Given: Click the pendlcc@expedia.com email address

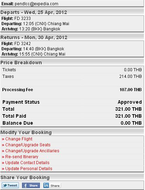Looking at the screenshot, I should [36, 4].
